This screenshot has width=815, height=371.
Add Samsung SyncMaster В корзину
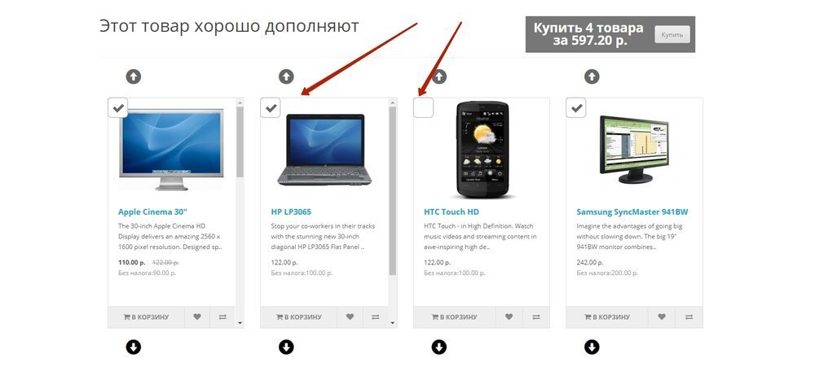607,317
